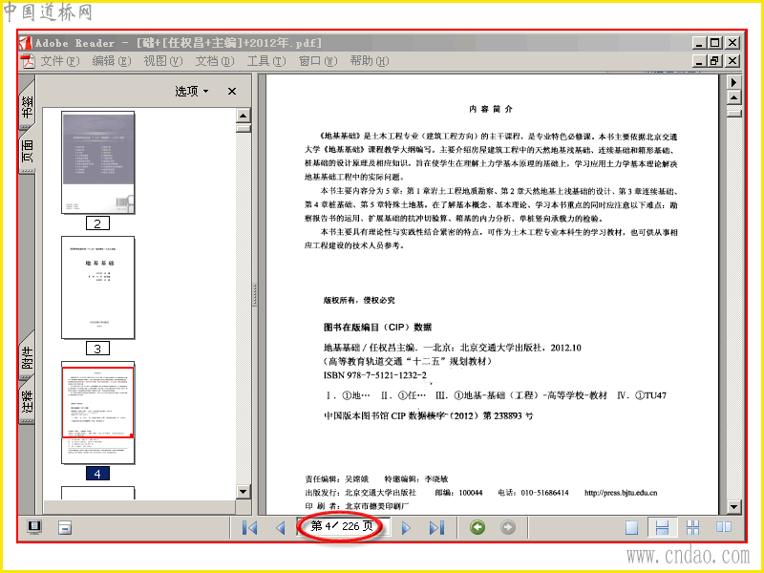Screen dimensions: 764x573
Task: Select single page layout
Action: (x=632, y=528)
